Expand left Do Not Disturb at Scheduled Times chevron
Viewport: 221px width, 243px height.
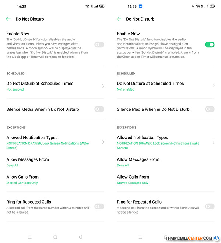(103, 86)
